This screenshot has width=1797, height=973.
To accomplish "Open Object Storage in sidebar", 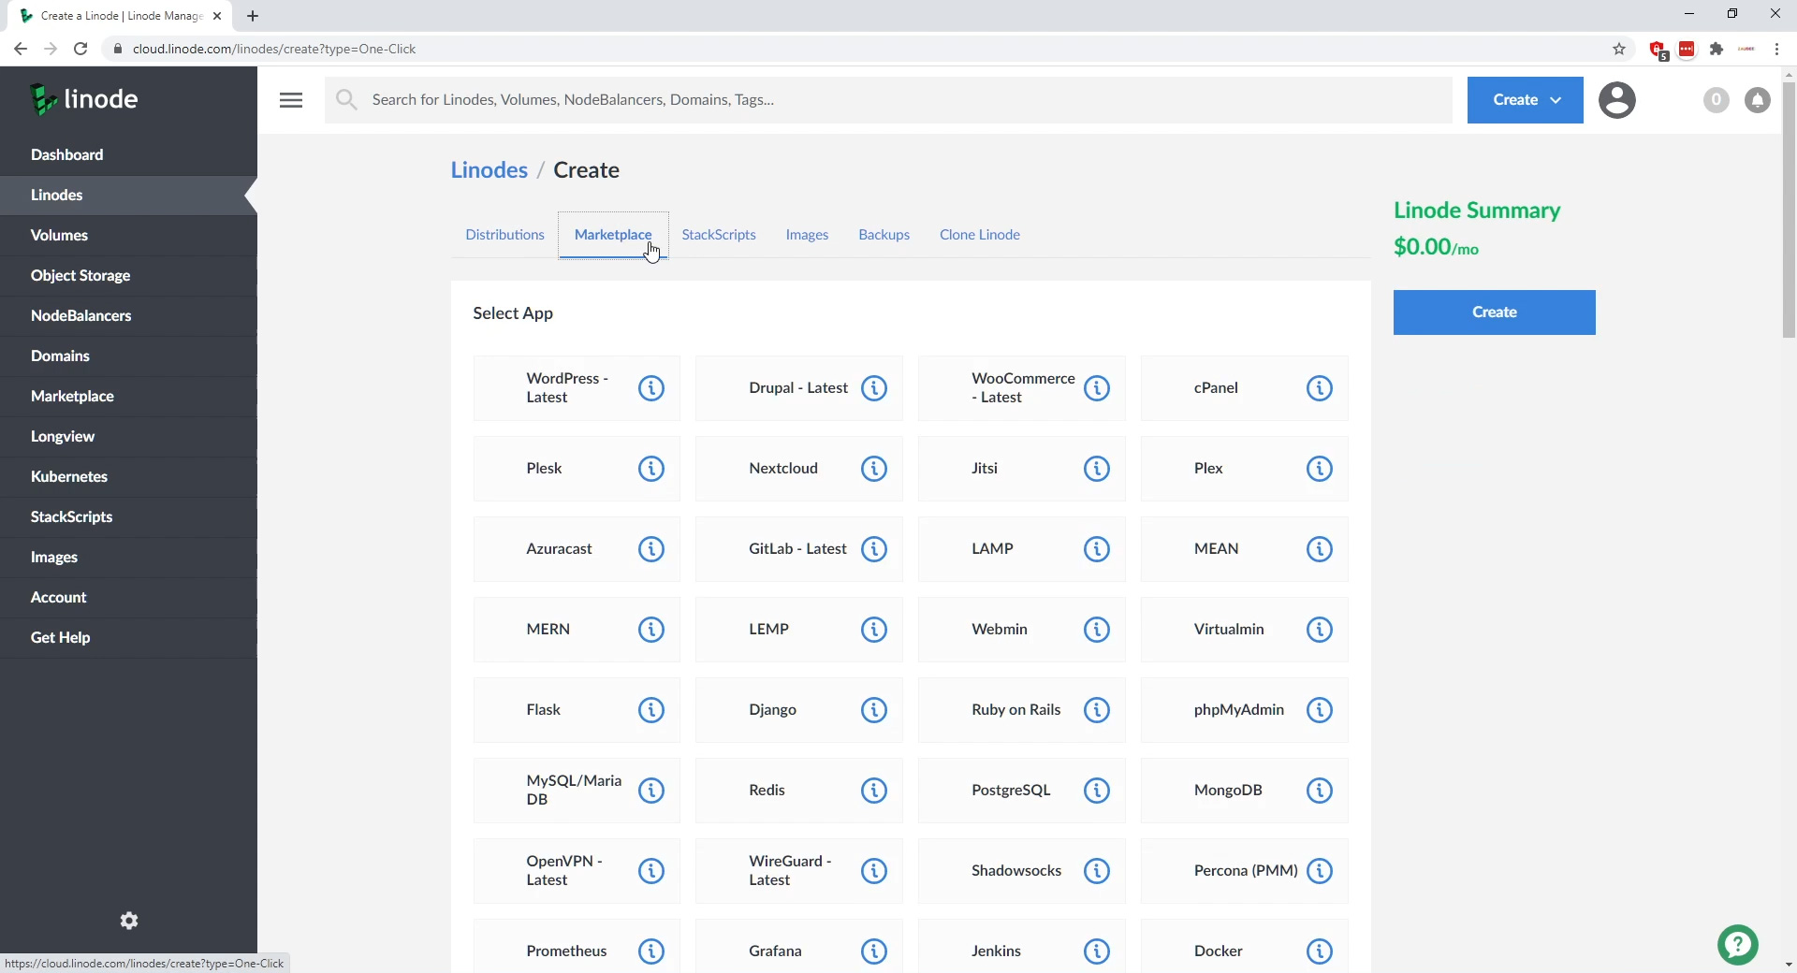I will pos(128,276).
